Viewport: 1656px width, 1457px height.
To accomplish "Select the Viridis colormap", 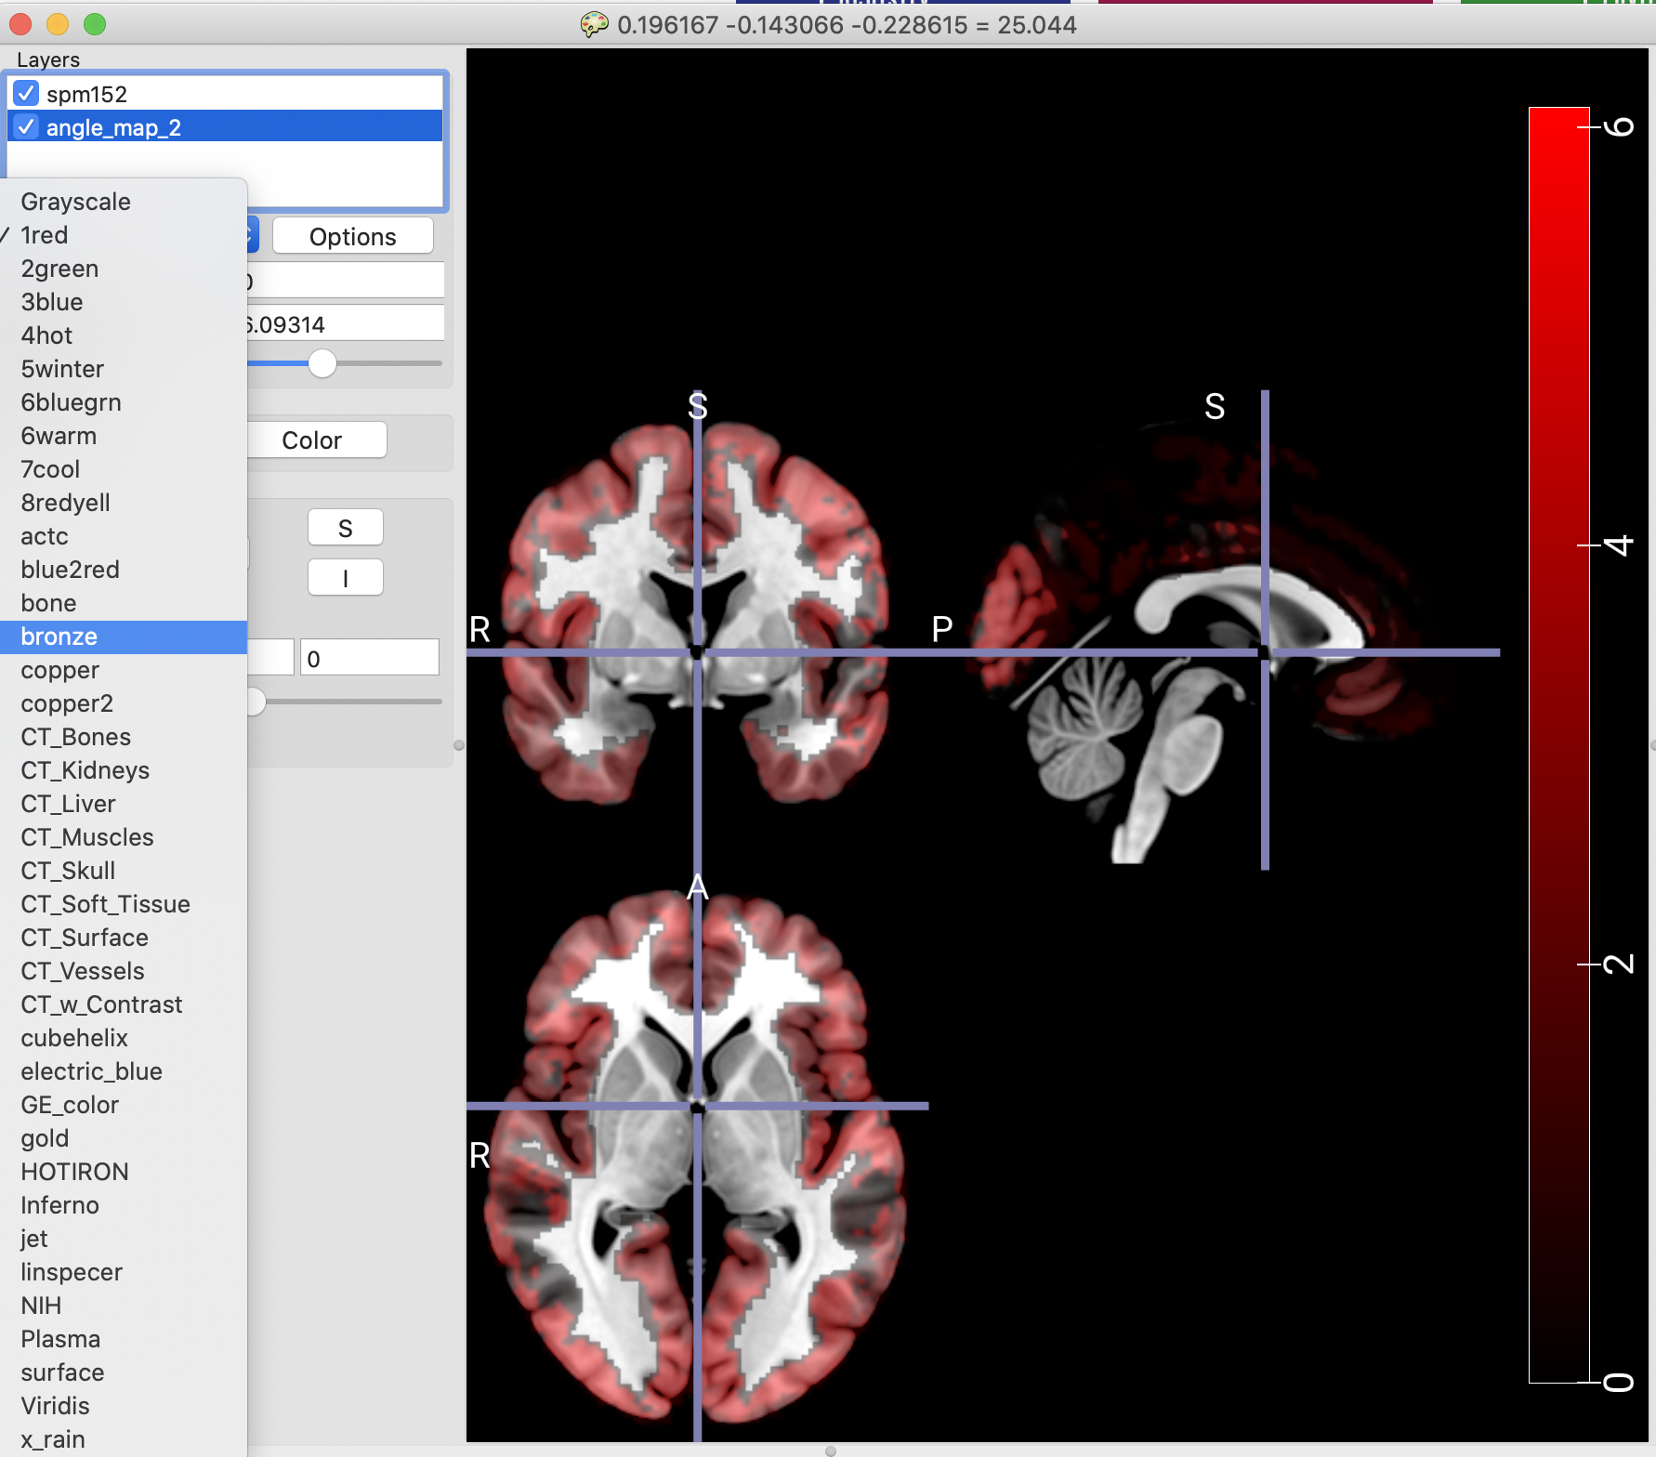I will (55, 1406).
